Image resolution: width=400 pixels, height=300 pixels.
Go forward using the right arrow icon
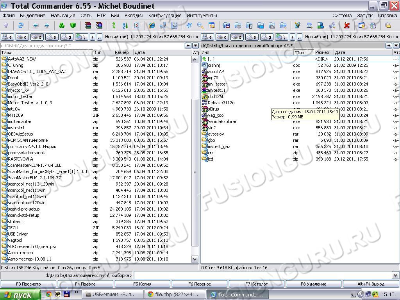(47, 25)
